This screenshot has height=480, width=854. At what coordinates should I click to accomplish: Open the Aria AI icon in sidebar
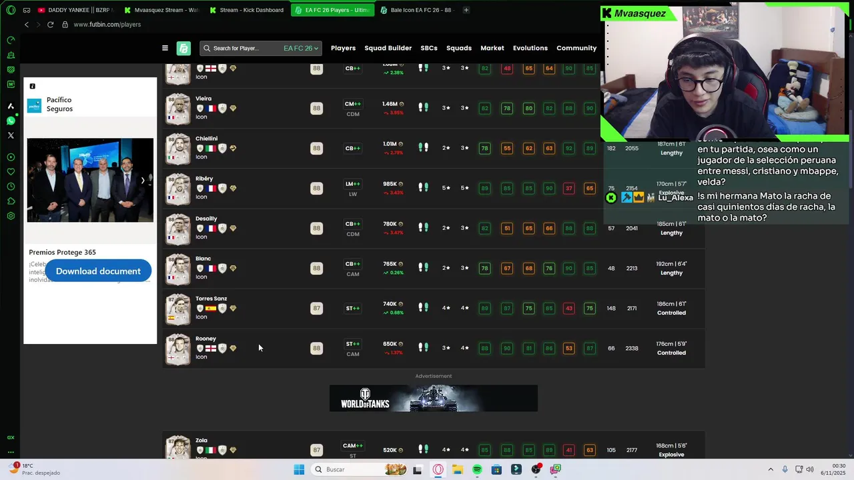tap(11, 106)
